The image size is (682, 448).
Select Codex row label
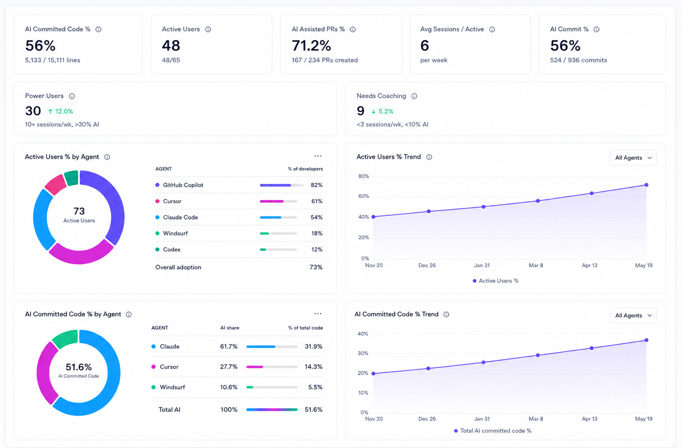click(171, 249)
